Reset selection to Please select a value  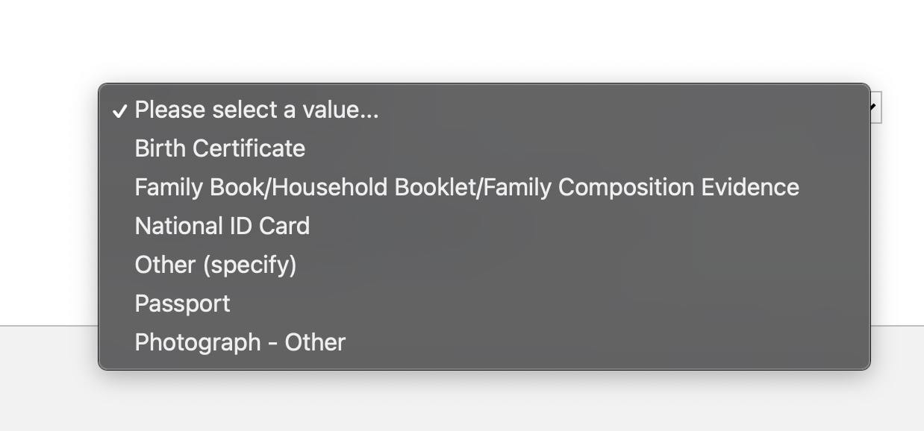tap(256, 110)
